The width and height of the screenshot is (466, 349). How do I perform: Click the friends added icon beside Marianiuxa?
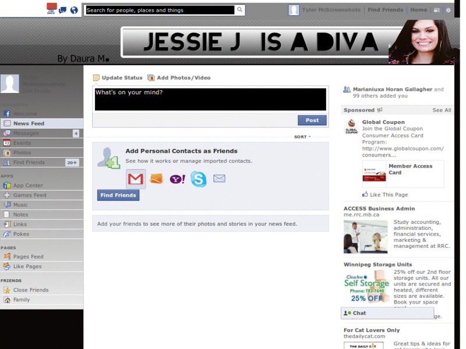pos(347,90)
